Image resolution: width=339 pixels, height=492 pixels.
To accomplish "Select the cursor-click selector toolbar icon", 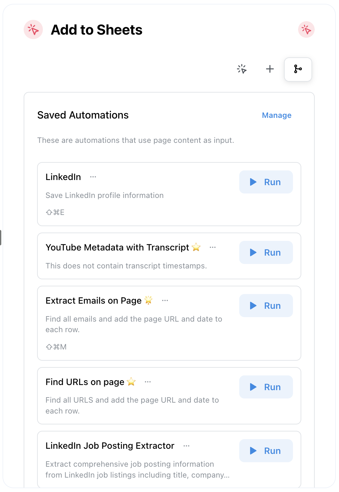I will tap(242, 69).
